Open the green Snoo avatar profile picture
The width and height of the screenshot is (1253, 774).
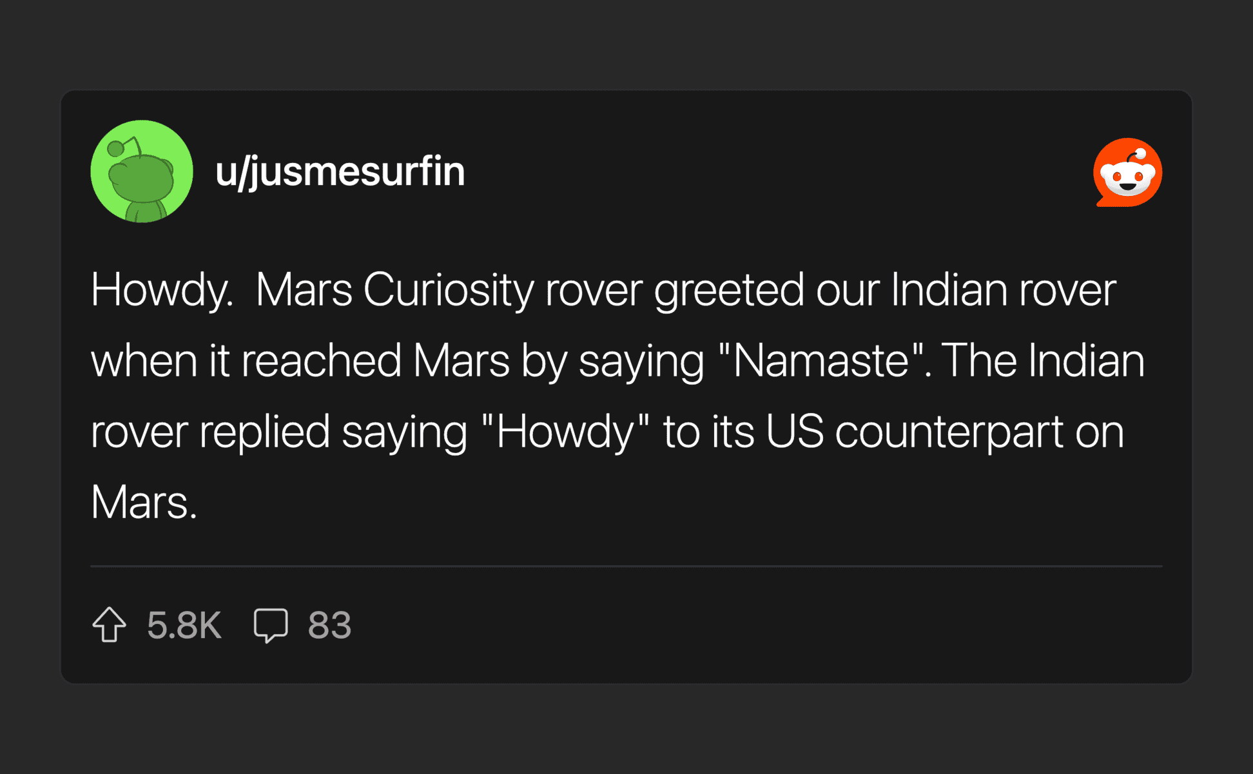tap(142, 171)
